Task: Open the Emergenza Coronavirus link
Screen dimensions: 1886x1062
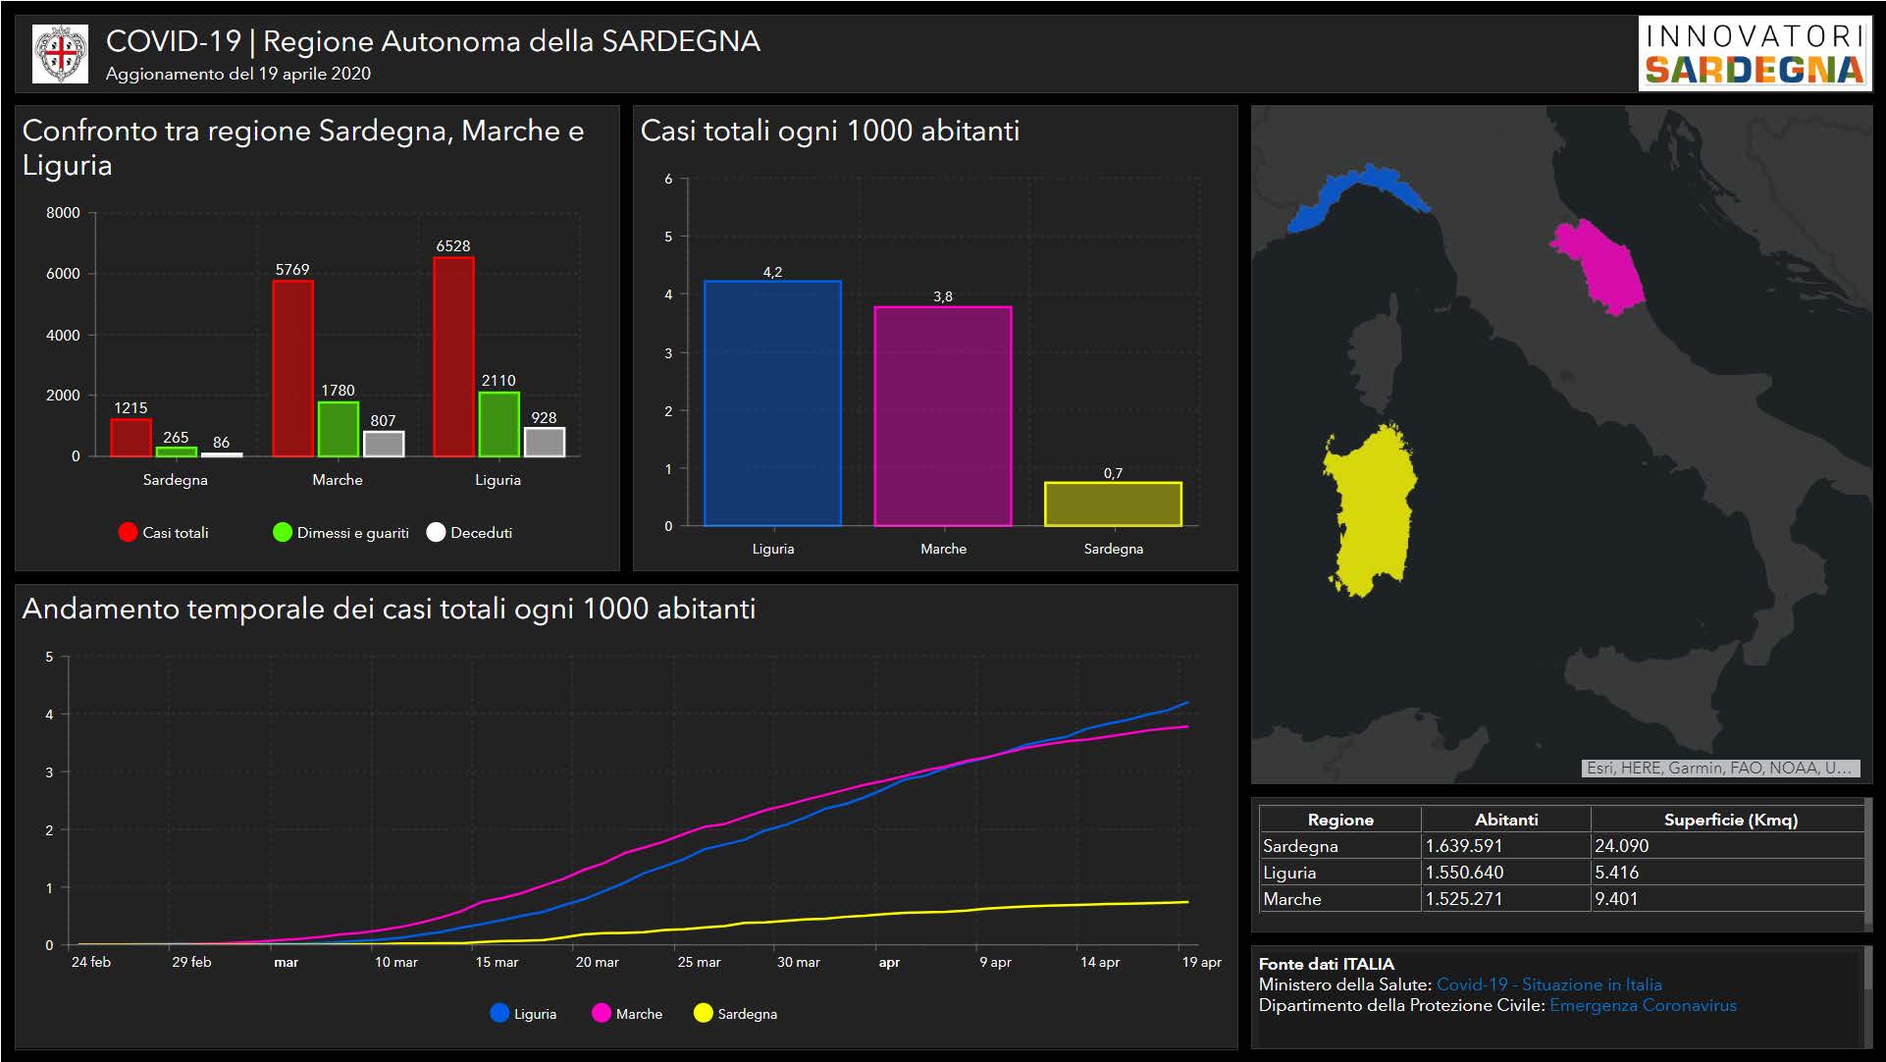Action: click(1643, 1005)
